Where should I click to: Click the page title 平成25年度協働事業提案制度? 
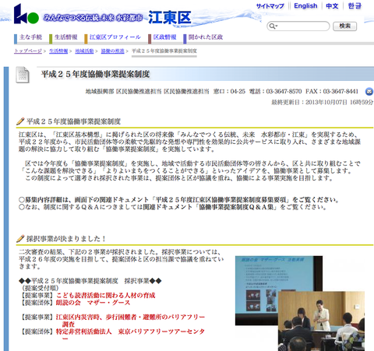coord(95,74)
